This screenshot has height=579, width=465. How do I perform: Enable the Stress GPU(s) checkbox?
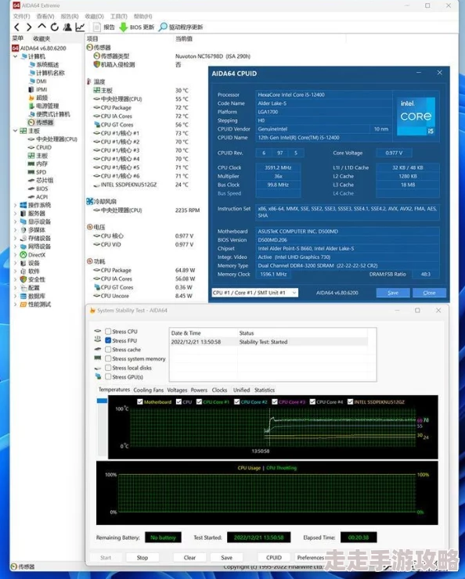coord(108,376)
